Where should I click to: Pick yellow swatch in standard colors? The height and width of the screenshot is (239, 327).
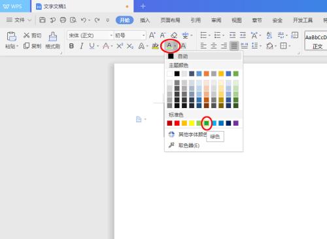click(x=192, y=123)
